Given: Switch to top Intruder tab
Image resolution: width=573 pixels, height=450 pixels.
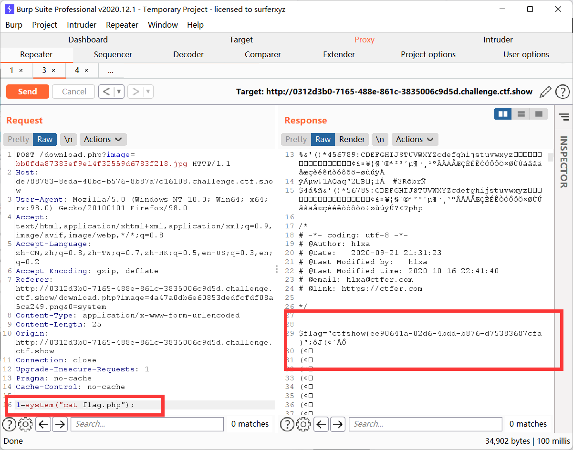Looking at the screenshot, I should click(498, 40).
